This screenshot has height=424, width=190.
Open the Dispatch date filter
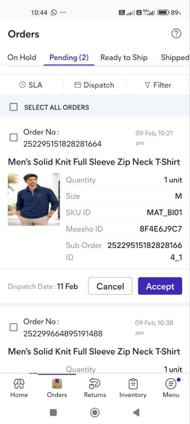pyautogui.click(x=94, y=85)
